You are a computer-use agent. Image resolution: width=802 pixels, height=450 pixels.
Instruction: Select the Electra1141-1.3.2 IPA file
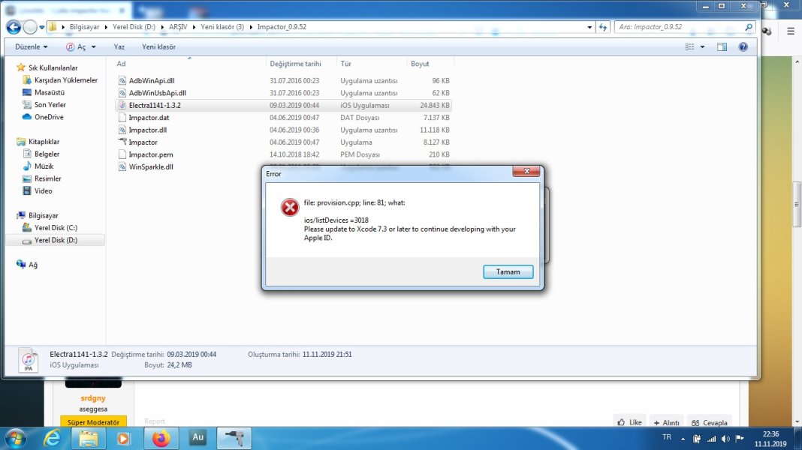(x=154, y=105)
